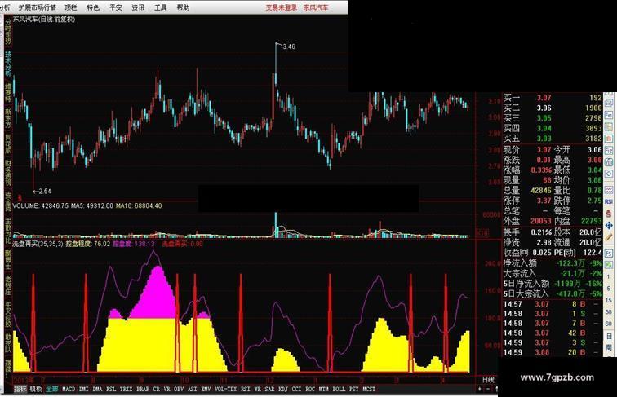Open the 工具 menu
This screenshot has height=397, width=617.
(x=160, y=7)
